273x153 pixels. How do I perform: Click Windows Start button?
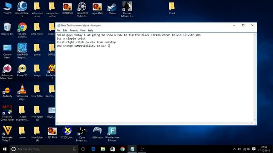[5, 149]
